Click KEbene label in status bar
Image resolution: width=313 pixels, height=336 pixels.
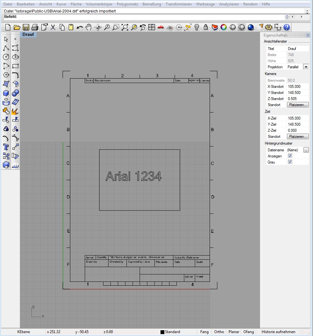pos(24,332)
